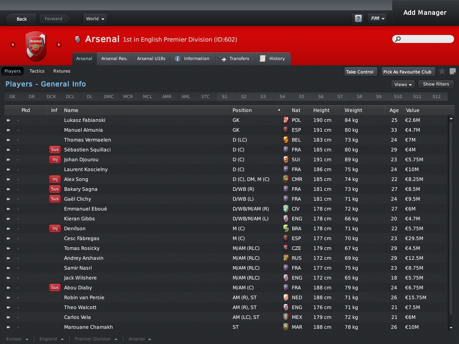Viewport: 459px width, 344px height.
Task: Switch to the Transfers tab
Action: (235, 59)
